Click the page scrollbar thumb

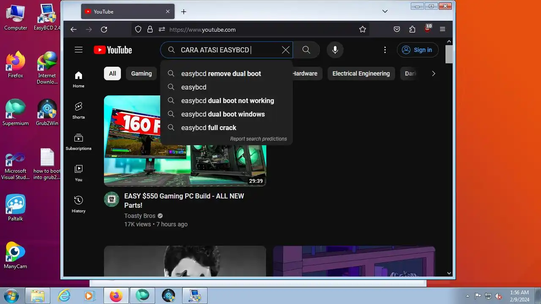click(x=449, y=54)
